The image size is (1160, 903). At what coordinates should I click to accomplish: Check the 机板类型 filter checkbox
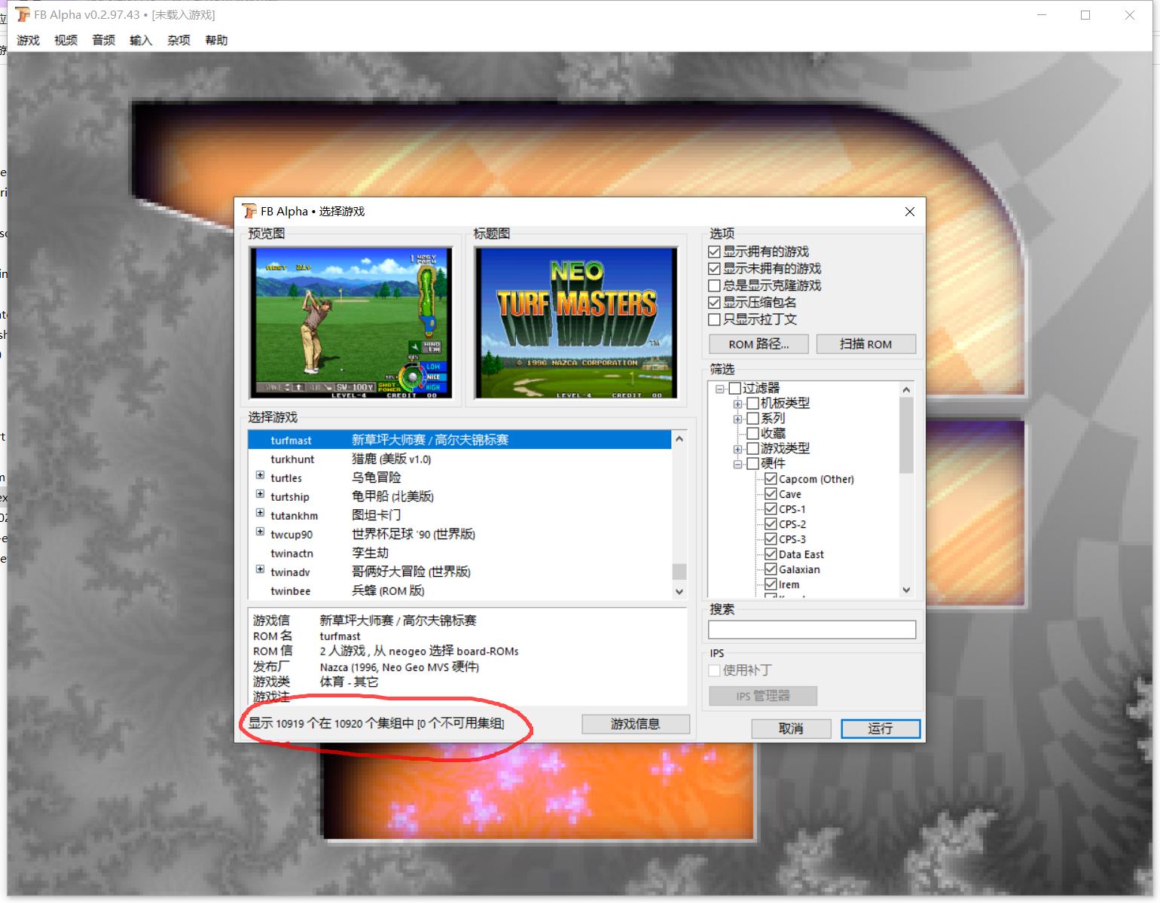tap(752, 404)
